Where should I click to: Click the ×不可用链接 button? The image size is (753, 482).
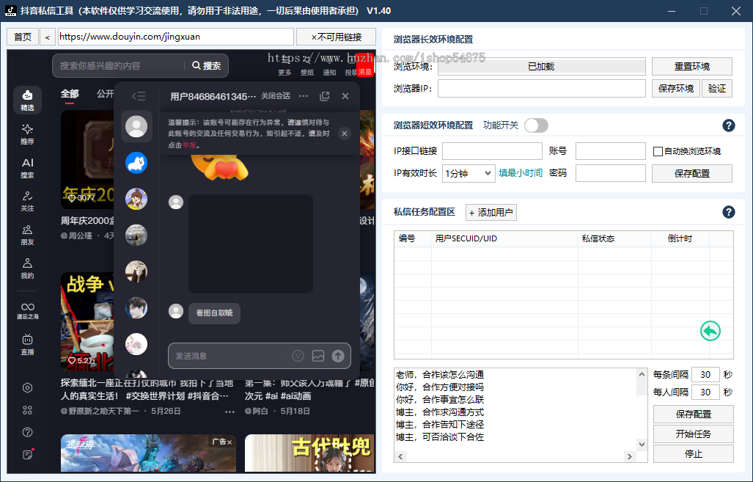336,37
